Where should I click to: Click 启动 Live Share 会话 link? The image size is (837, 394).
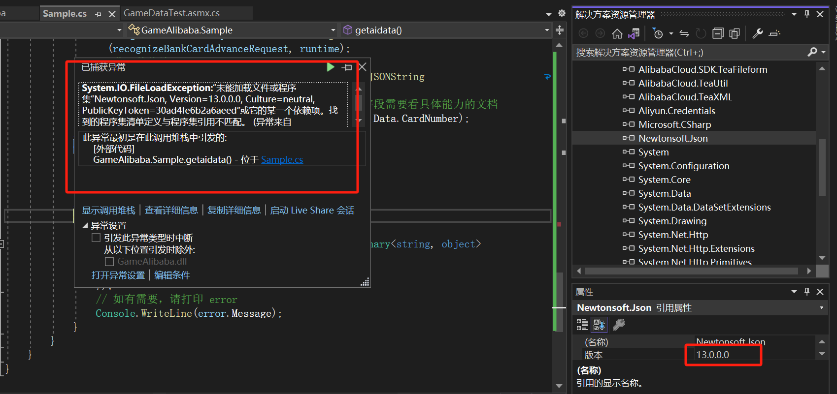(312, 210)
